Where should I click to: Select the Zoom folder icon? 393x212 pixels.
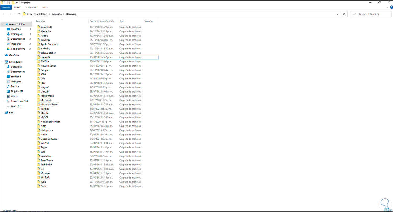pos(38,186)
